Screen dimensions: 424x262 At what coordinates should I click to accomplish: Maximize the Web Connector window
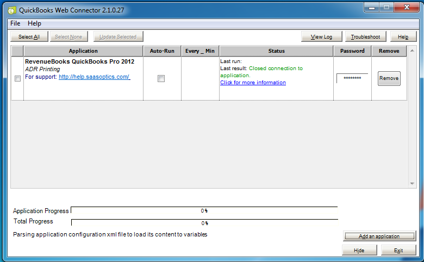386,7
